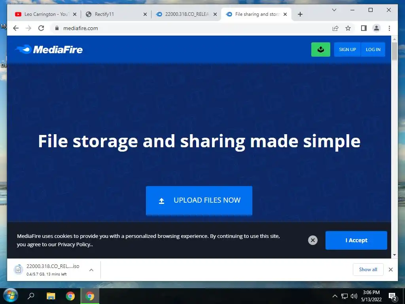Open the Windows Start button

click(10, 295)
